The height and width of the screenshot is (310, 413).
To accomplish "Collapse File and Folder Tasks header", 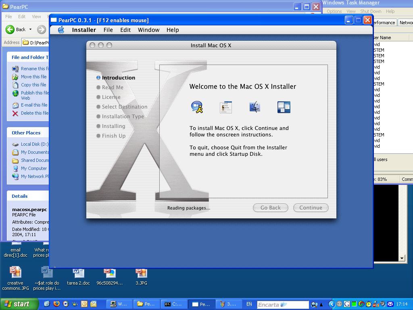I will [x=28, y=57].
